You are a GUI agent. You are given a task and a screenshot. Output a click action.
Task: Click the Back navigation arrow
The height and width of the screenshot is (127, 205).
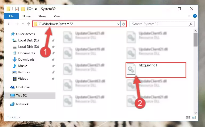coord(9,24)
